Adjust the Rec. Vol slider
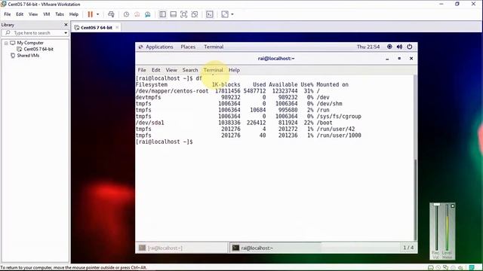483x271 pixels. pos(436,227)
